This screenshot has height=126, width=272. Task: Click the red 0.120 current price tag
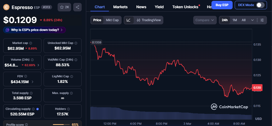click(x=257, y=88)
